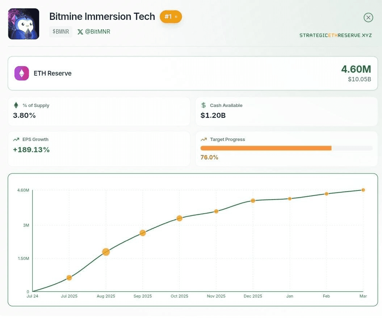Viewport: 382px width, 321px height.
Task: Click the Jul 24 x-axis label
Action: tap(32, 296)
